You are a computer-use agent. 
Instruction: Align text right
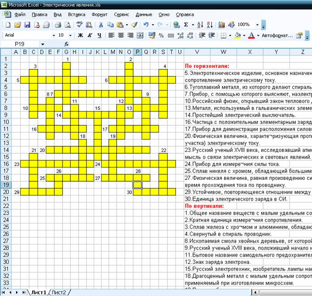[130, 35]
